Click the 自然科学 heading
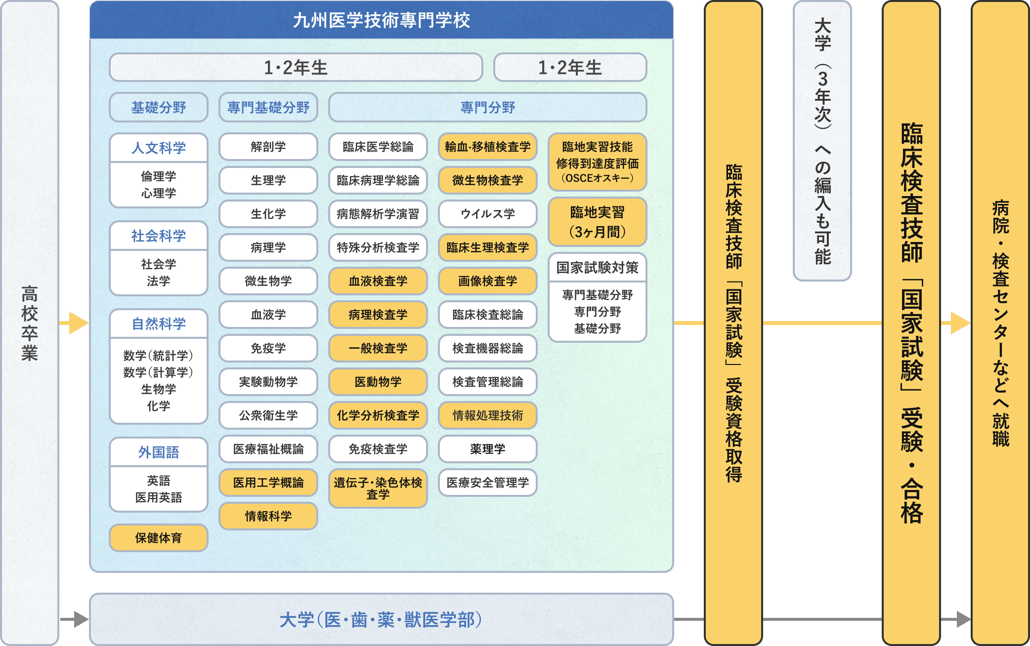Image resolution: width=1030 pixels, height=646 pixels. (159, 323)
